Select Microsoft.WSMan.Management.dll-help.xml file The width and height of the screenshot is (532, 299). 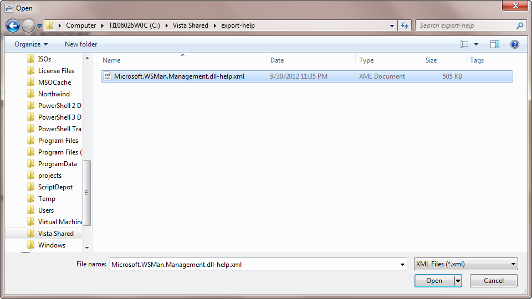click(306, 76)
